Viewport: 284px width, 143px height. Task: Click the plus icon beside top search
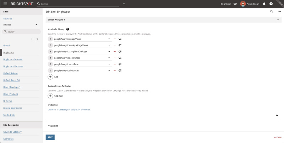pos(124,4)
